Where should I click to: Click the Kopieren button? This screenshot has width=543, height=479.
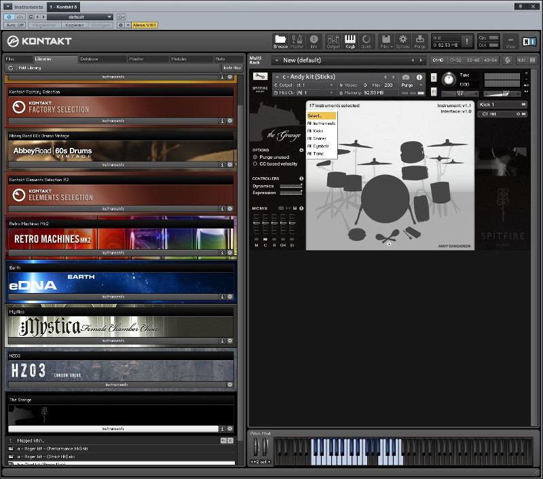tap(75, 25)
